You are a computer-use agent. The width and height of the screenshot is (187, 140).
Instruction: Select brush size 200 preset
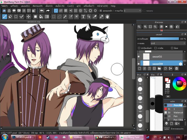[x=140, y=108]
